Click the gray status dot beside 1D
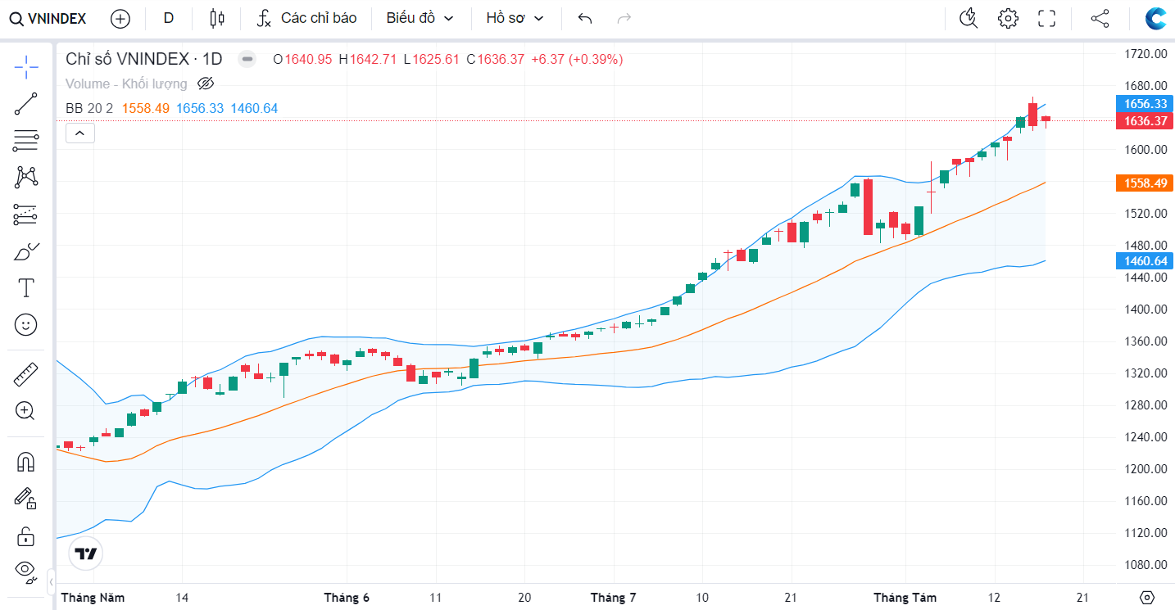The image size is (1175, 610). 247,59
